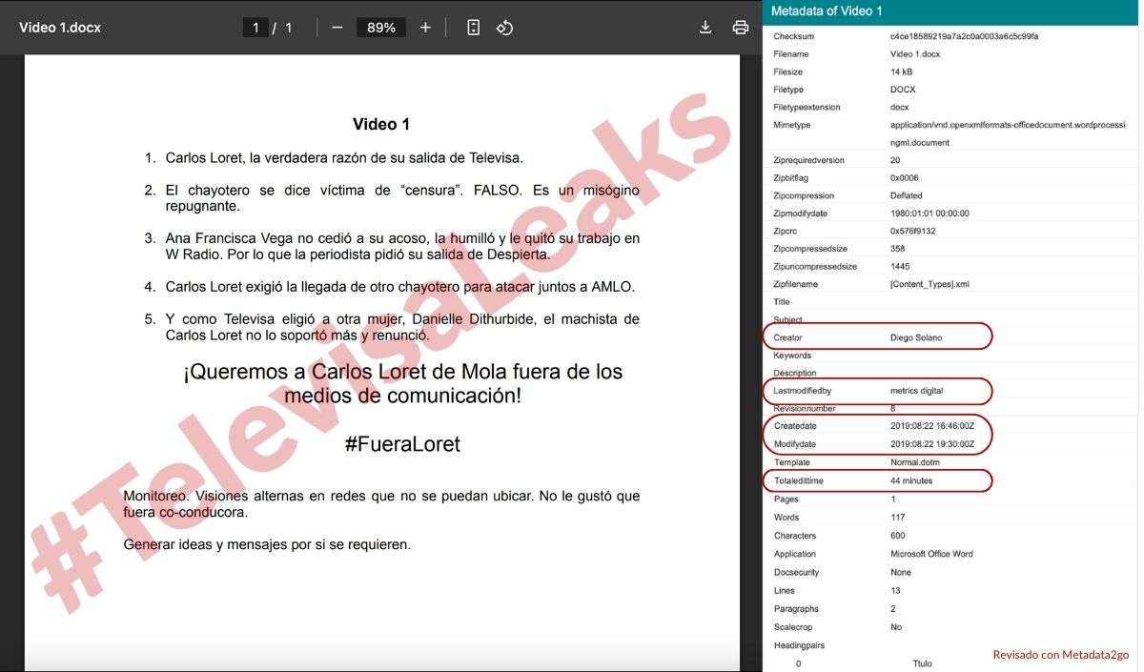The width and height of the screenshot is (1144, 672).
Task: Print the document via printer icon
Action: pyautogui.click(x=740, y=28)
